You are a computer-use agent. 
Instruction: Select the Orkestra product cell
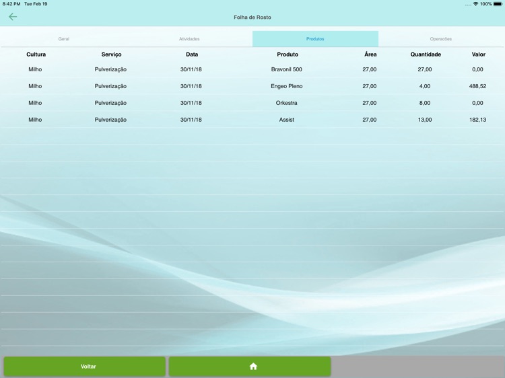pos(287,103)
